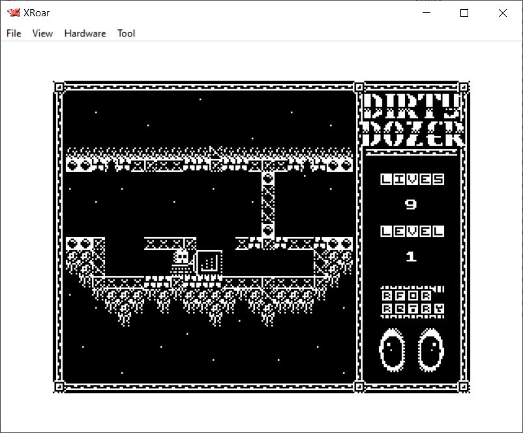Open the Hardware menu

pyautogui.click(x=85, y=33)
